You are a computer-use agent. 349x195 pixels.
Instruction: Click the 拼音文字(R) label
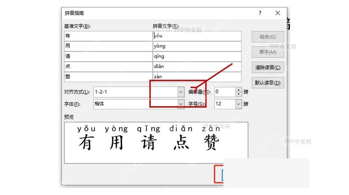pyautogui.click(x=166, y=26)
